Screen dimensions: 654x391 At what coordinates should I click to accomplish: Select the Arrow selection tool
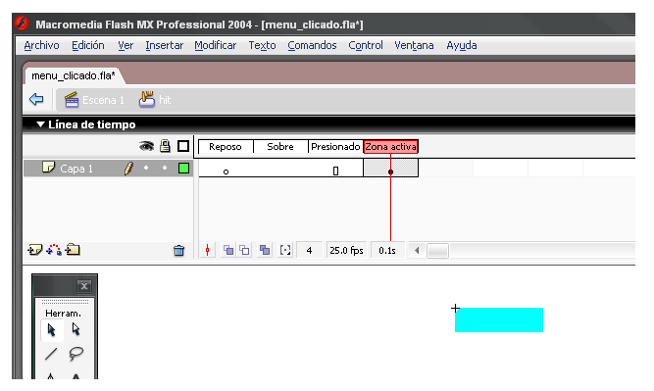click(x=52, y=330)
